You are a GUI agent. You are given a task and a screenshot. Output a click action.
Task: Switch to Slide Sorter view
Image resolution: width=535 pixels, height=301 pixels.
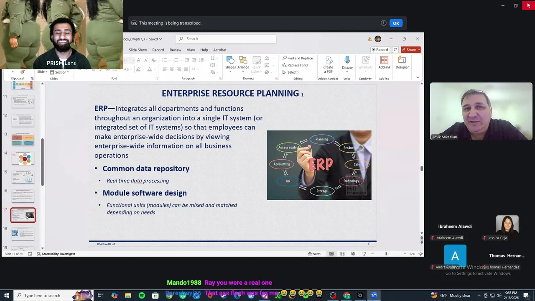[x=342, y=254]
